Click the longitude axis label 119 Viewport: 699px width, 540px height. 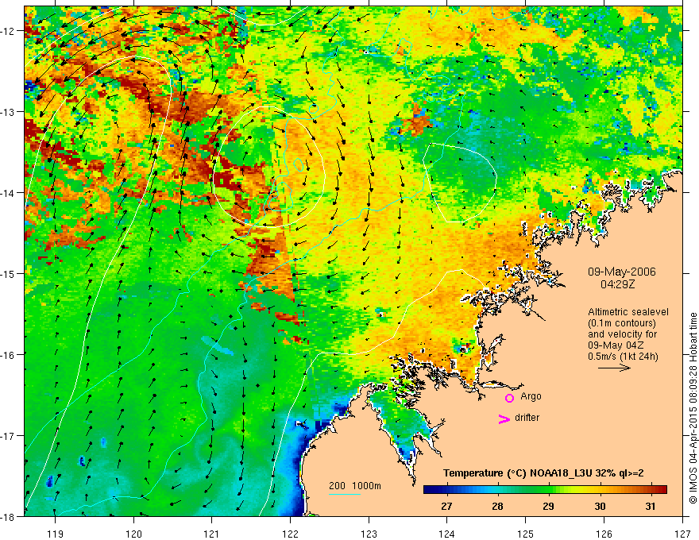[56, 534]
